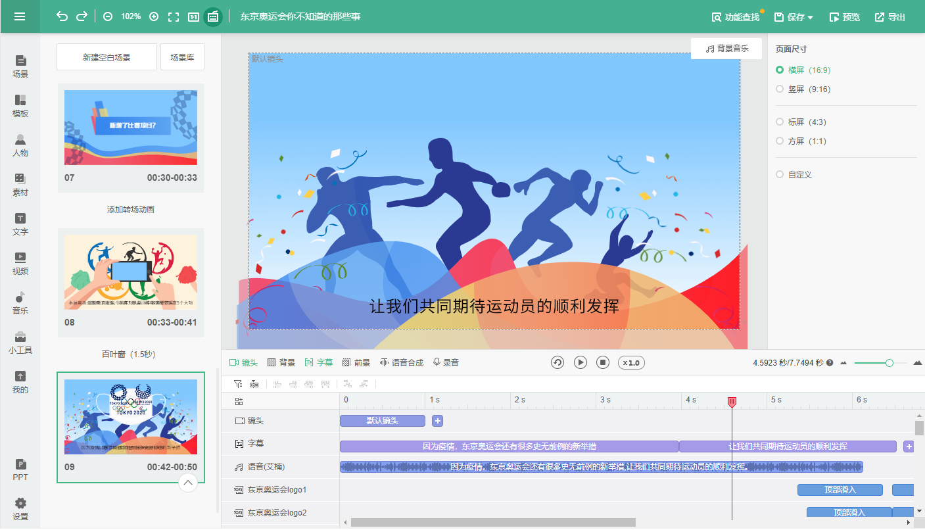The width and height of the screenshot is (925, 530).
Task: Zoom out the canvas with minus icon
Action: (x=108, y=16)
